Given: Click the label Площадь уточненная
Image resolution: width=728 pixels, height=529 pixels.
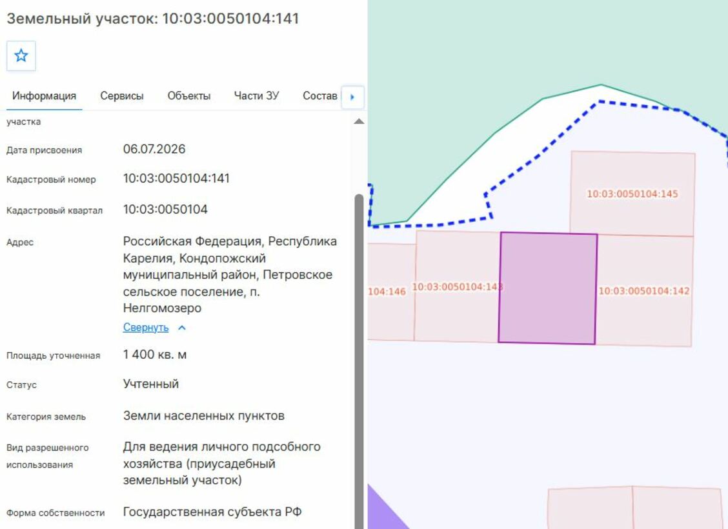Looking at the screenshot, I should pyautogui.click(x=54, y=355).
